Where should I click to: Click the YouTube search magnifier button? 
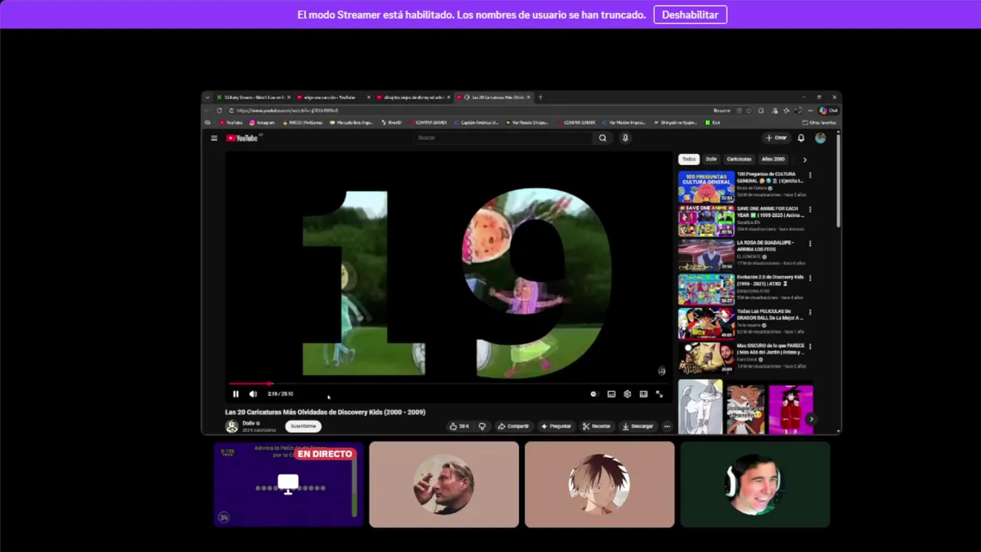(x=602, y=138)
